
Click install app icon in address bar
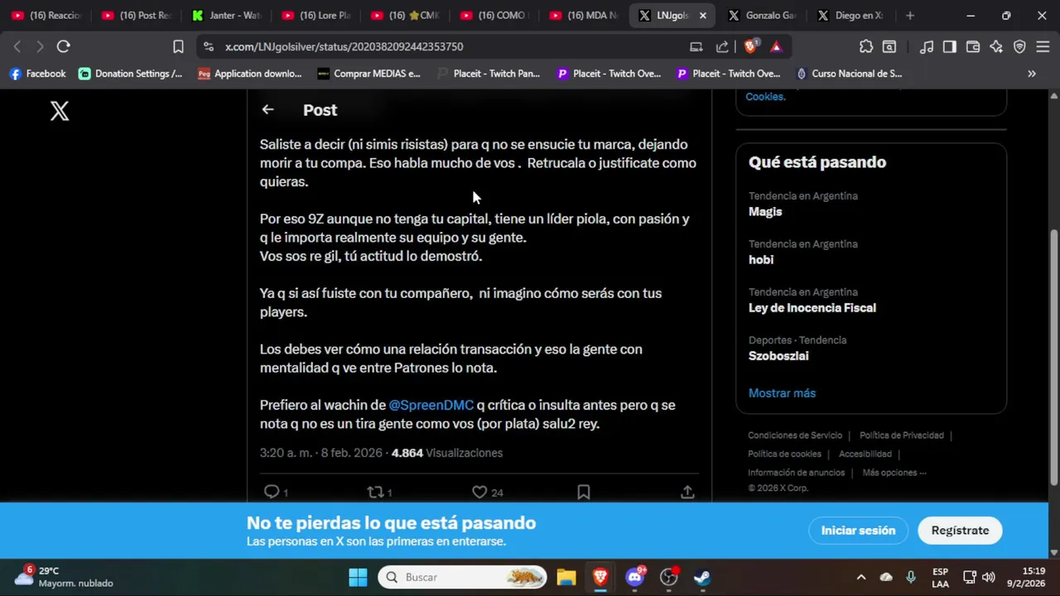coord(696,46)
